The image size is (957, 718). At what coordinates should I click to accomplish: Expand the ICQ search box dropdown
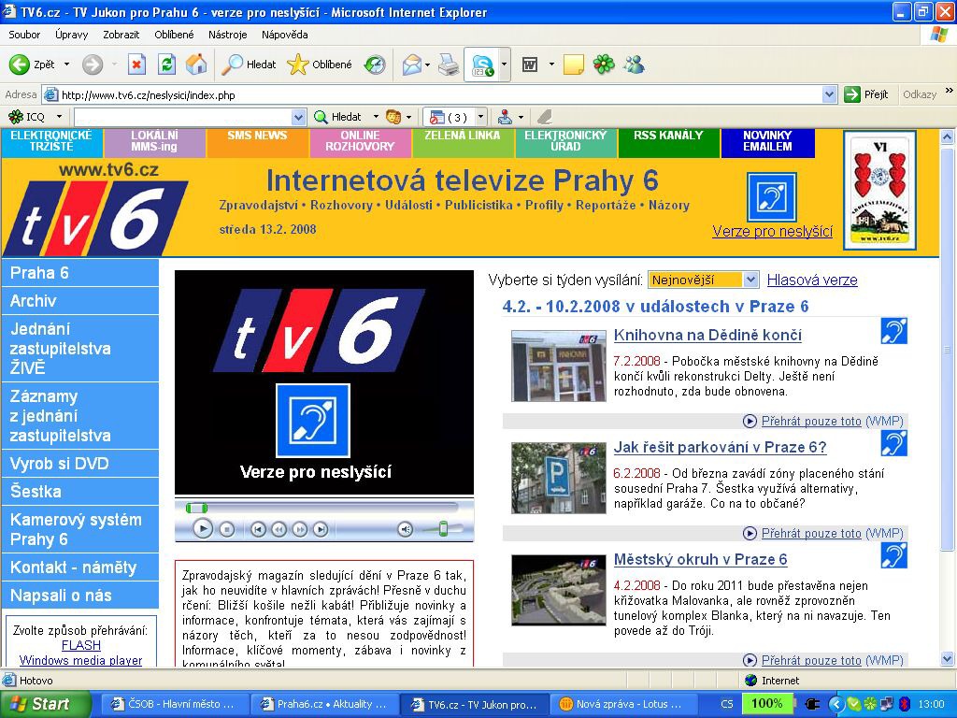(x=298, y=117)
